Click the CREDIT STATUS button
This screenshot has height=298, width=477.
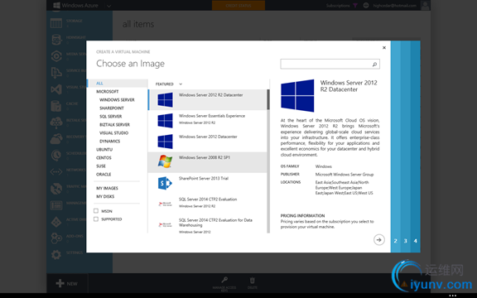[238, 6]
